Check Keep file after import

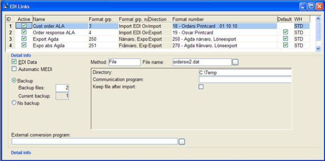(201, 87)
